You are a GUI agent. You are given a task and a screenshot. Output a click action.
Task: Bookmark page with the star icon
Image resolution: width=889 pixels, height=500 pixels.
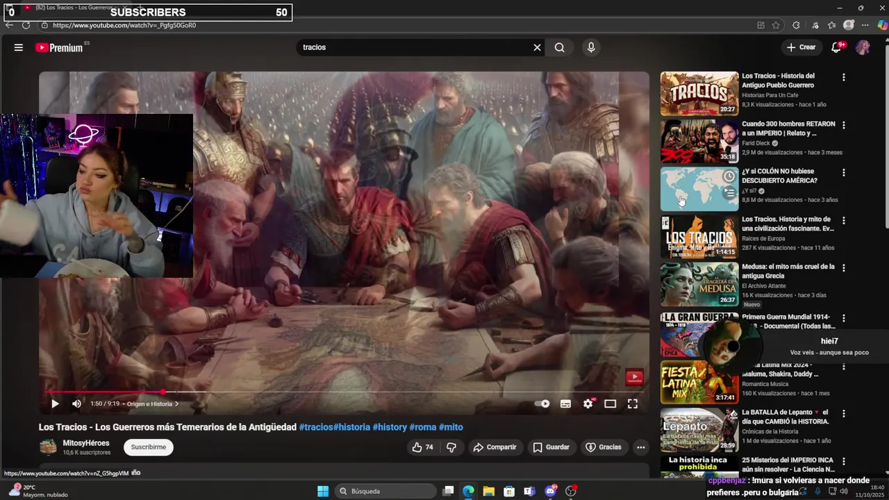click(x=776, y=25)
